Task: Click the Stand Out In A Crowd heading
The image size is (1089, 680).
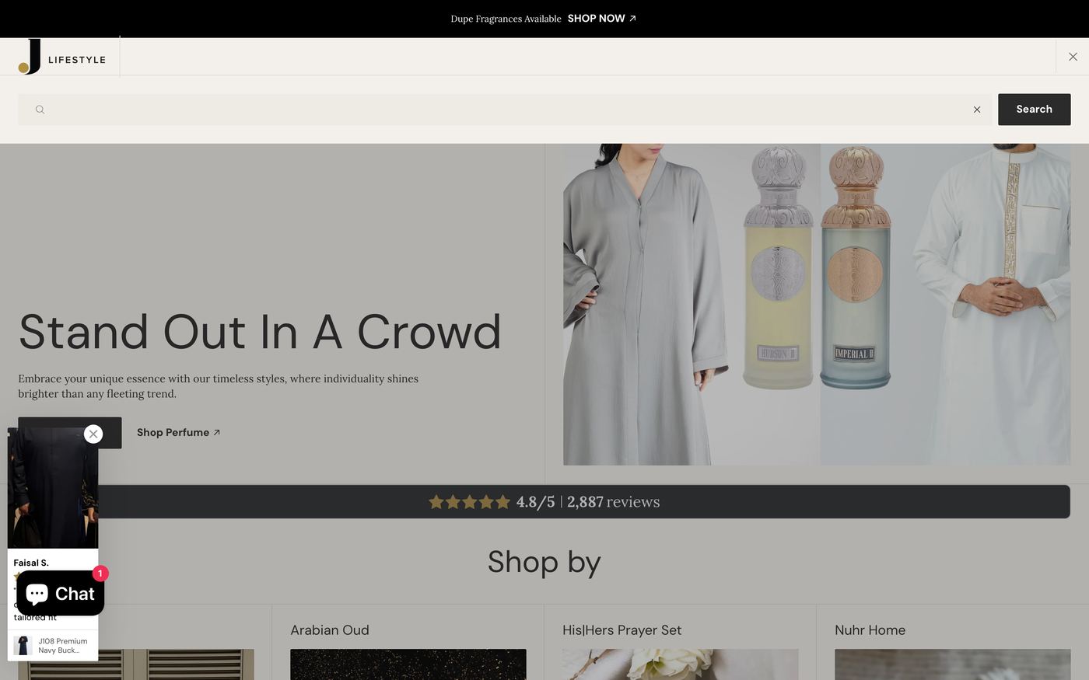Action: [x=260, y=332]
